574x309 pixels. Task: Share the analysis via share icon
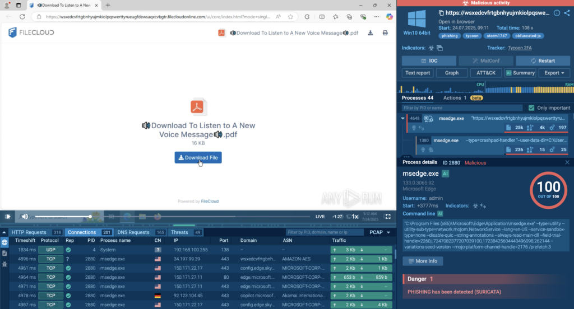567,13
